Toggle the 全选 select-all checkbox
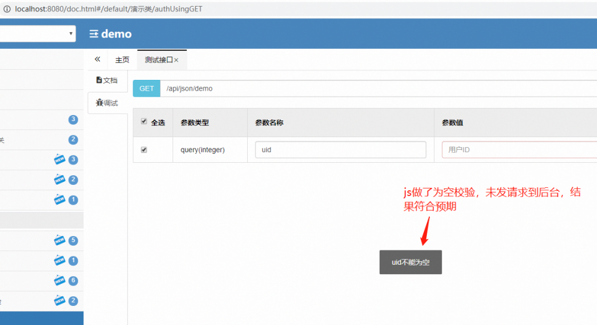The image size is (597, 325). click(x=144, y=121)
